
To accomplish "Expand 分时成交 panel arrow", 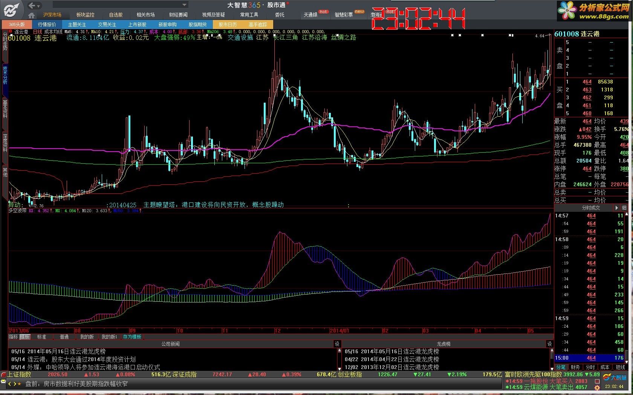I will click(x=616, y=208).
